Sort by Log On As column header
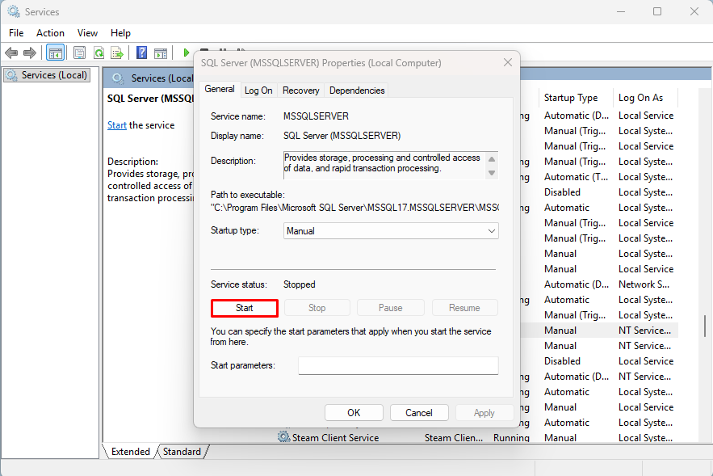Screen dimensions: 713x476 tap(640, 98)
